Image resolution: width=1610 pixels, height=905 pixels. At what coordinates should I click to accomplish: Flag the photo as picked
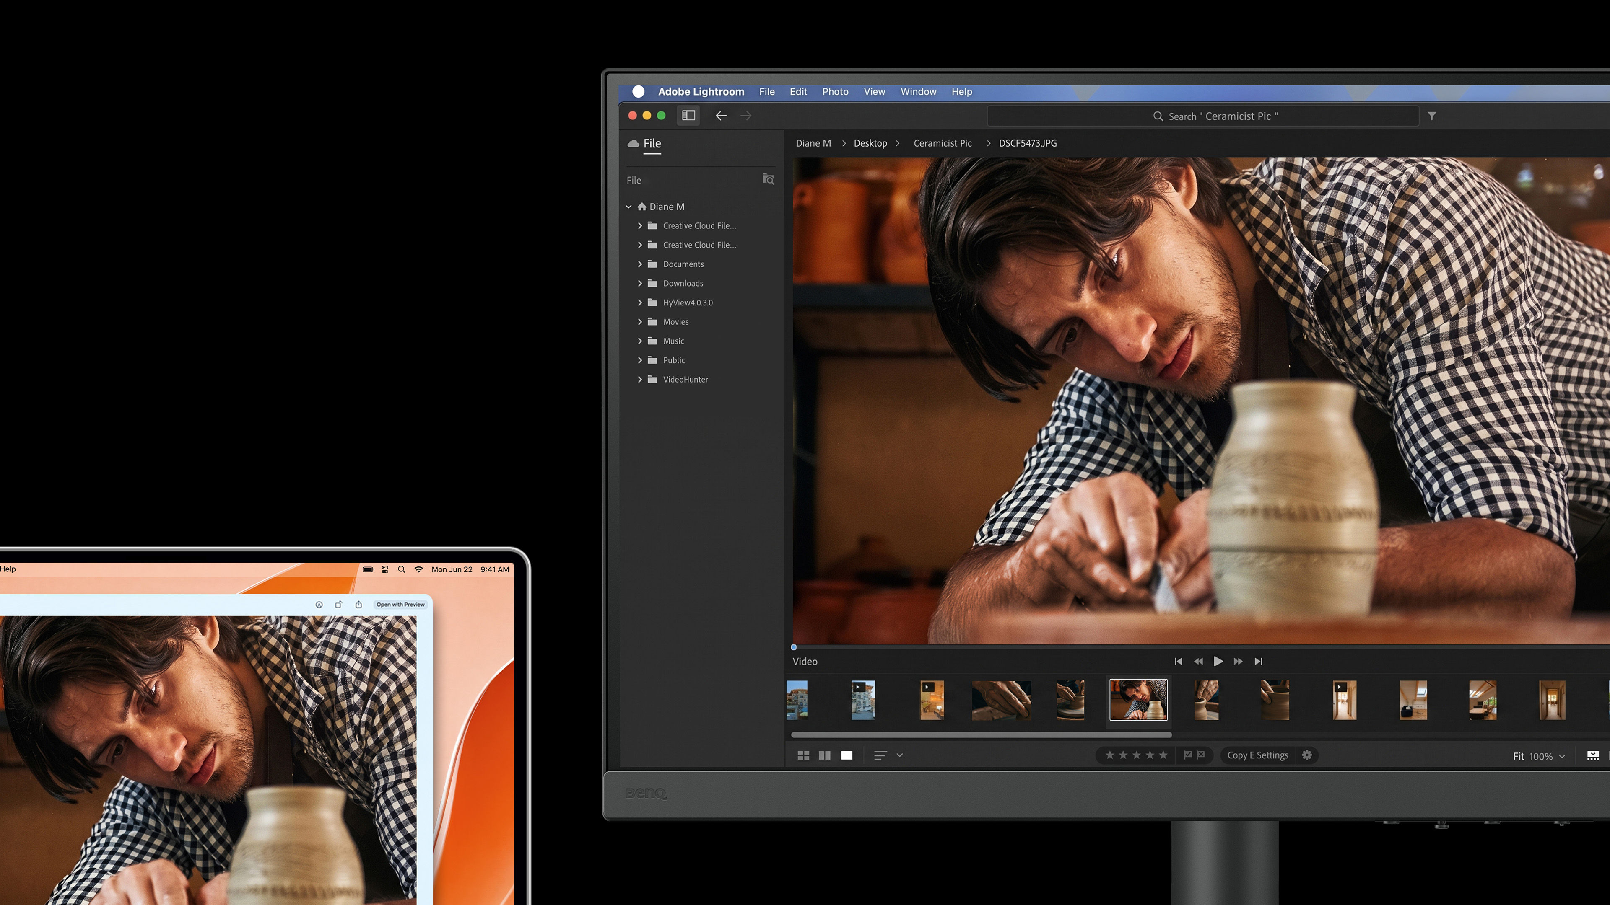coord(1187,755)
